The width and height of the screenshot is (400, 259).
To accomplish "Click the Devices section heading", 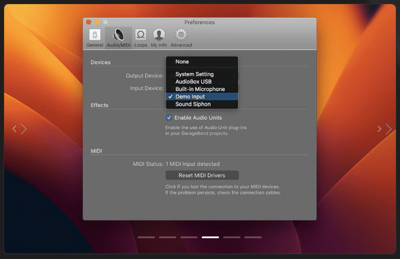I will coord(100,62).
